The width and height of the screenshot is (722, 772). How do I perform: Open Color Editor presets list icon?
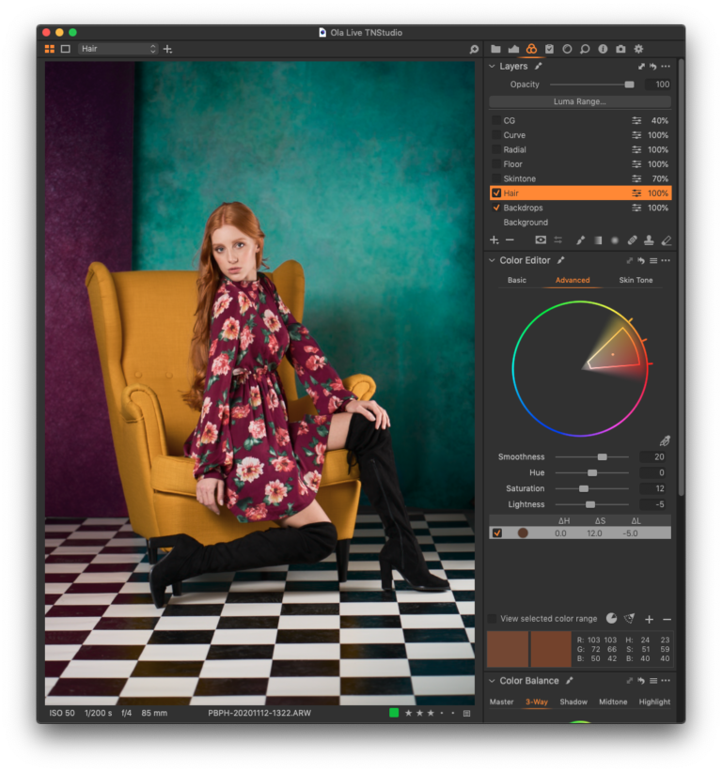(653, 260)
